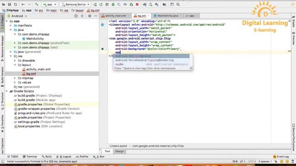Click the red Stop button icon
Screen dimensions: 296x166
click(x=137, y=4)
